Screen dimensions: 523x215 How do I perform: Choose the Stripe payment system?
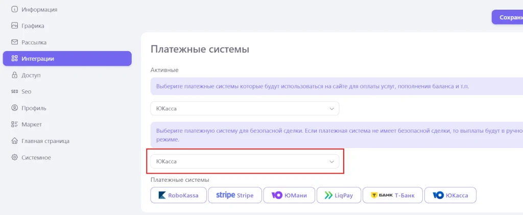[234, 195]
